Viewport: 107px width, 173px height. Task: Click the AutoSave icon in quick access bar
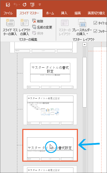(x=8, y=5)
